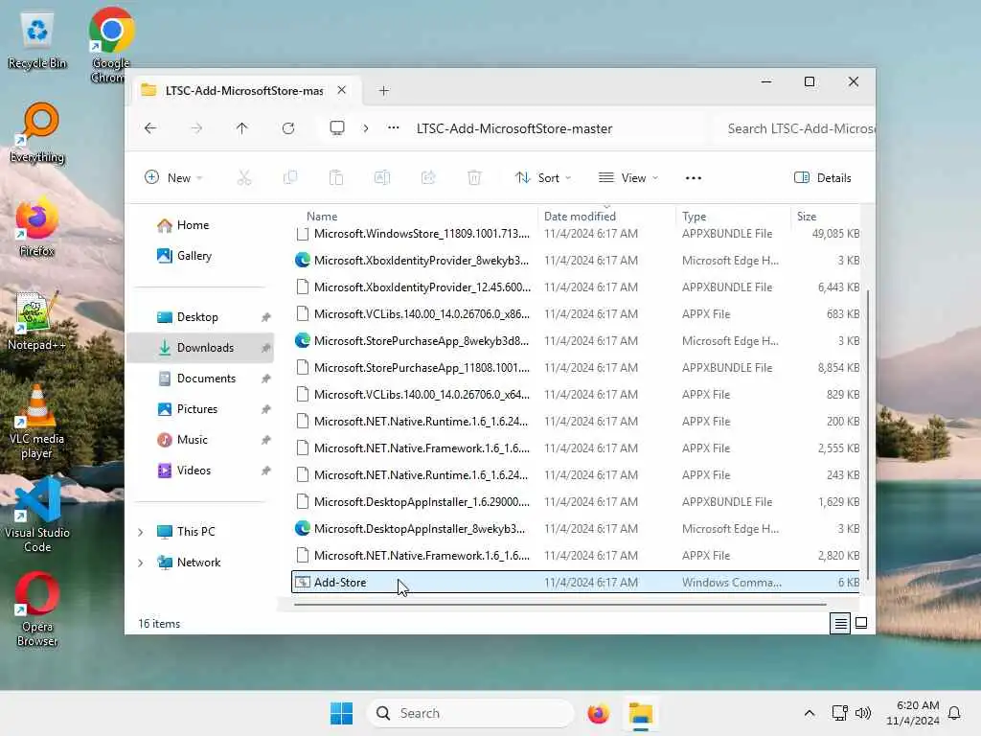Show hidden system tray icons

(809, 713)
